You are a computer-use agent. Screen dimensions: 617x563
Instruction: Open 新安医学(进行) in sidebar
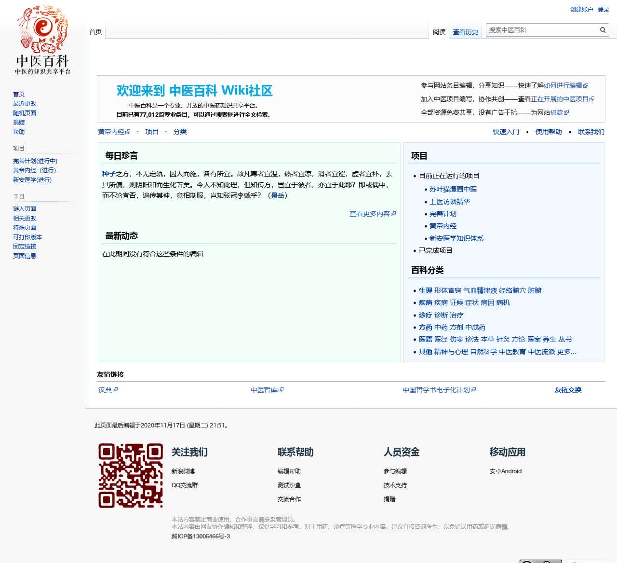click(x=32, y=180)
